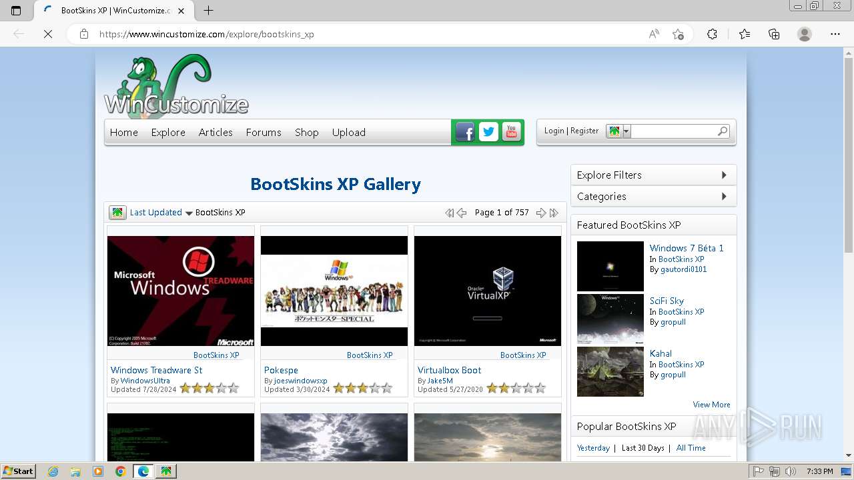Open featured Windows 7 Béta 1 link

687,248
